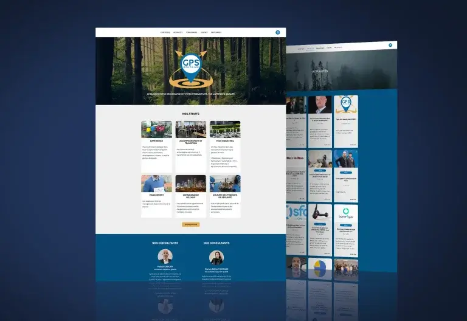This screenshot has width=467, height=321.
Task: Open the group photo news card in the bottom row
Action: [346, 270]
